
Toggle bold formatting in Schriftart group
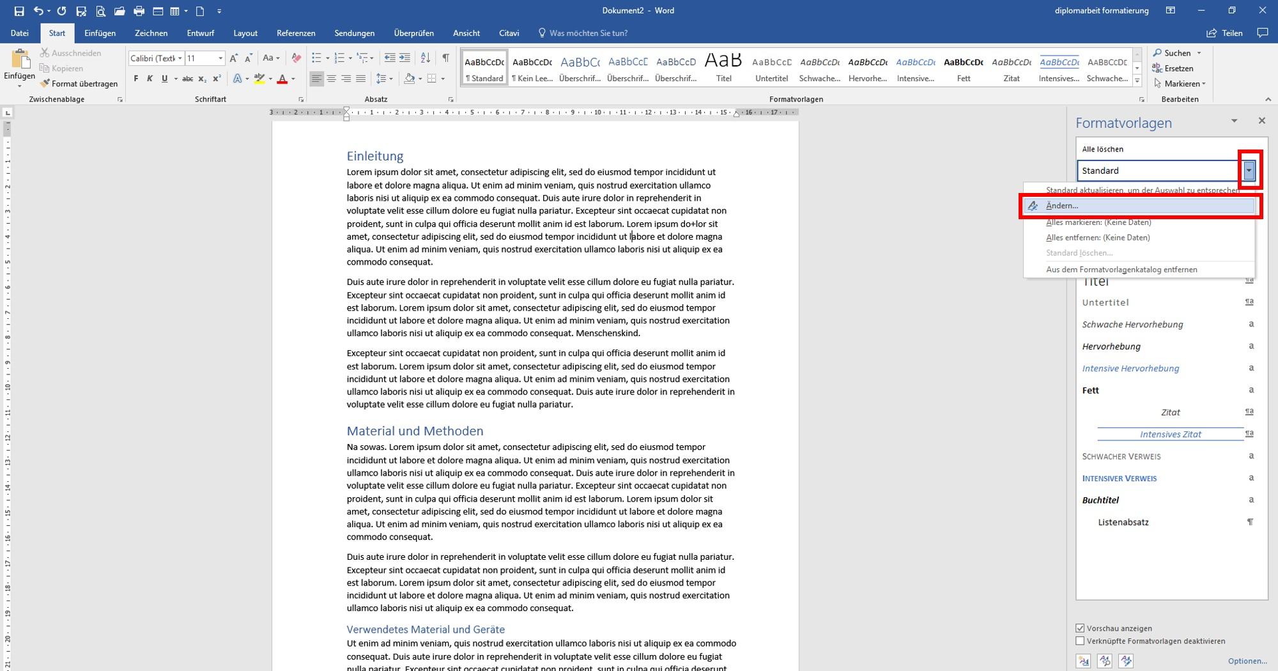click(x=135, y=79)
